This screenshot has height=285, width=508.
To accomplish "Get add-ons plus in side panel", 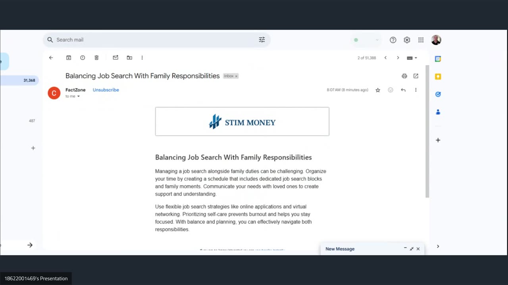I will (438, 140).
